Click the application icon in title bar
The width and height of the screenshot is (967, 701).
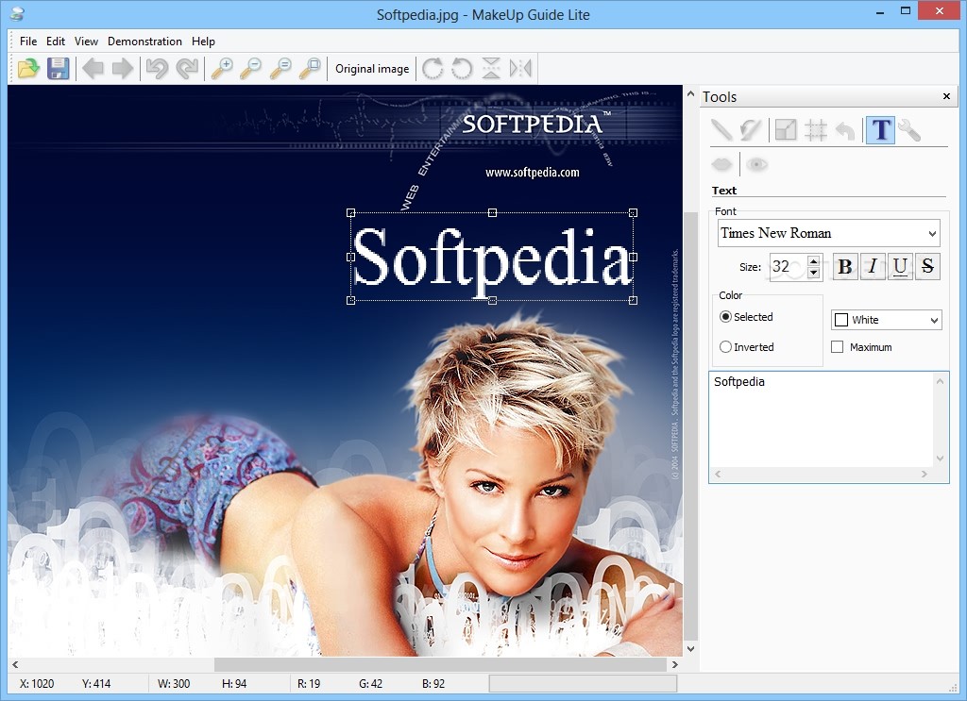(x=17, y=13)
